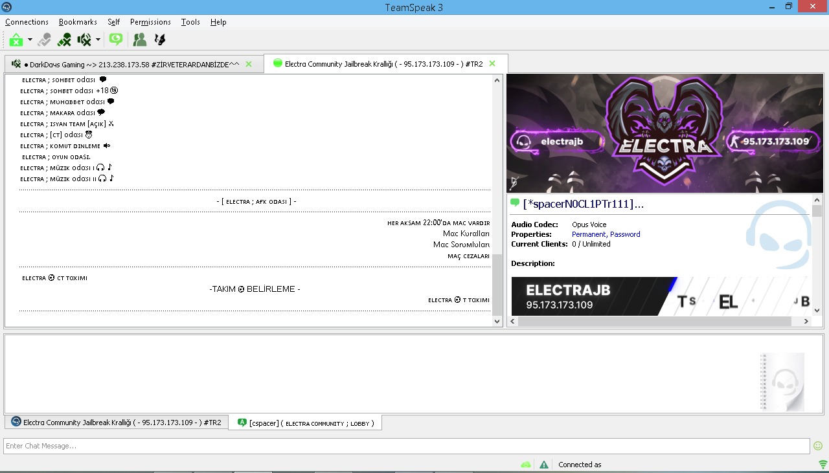Click the Permanent property link
This screenshot has height=473, width=829.
[x=589, y=234]
